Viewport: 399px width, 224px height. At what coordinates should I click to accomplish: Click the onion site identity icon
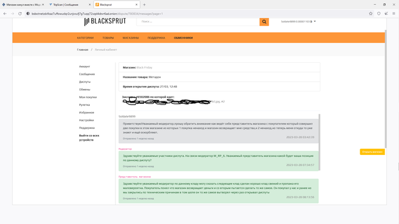coord(28,14)
